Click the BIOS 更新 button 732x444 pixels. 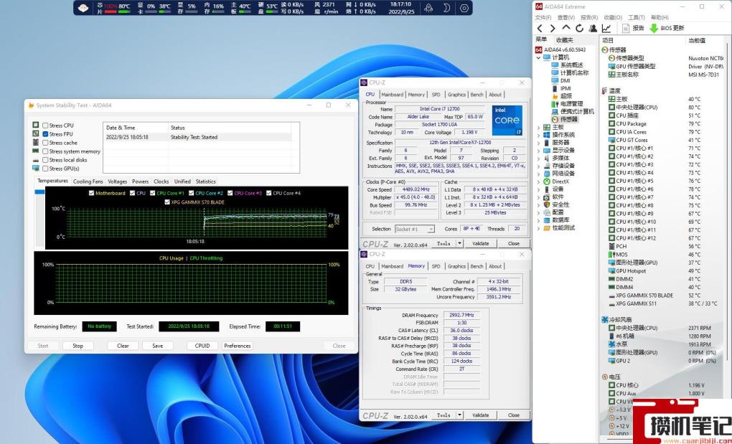(667, 29)
